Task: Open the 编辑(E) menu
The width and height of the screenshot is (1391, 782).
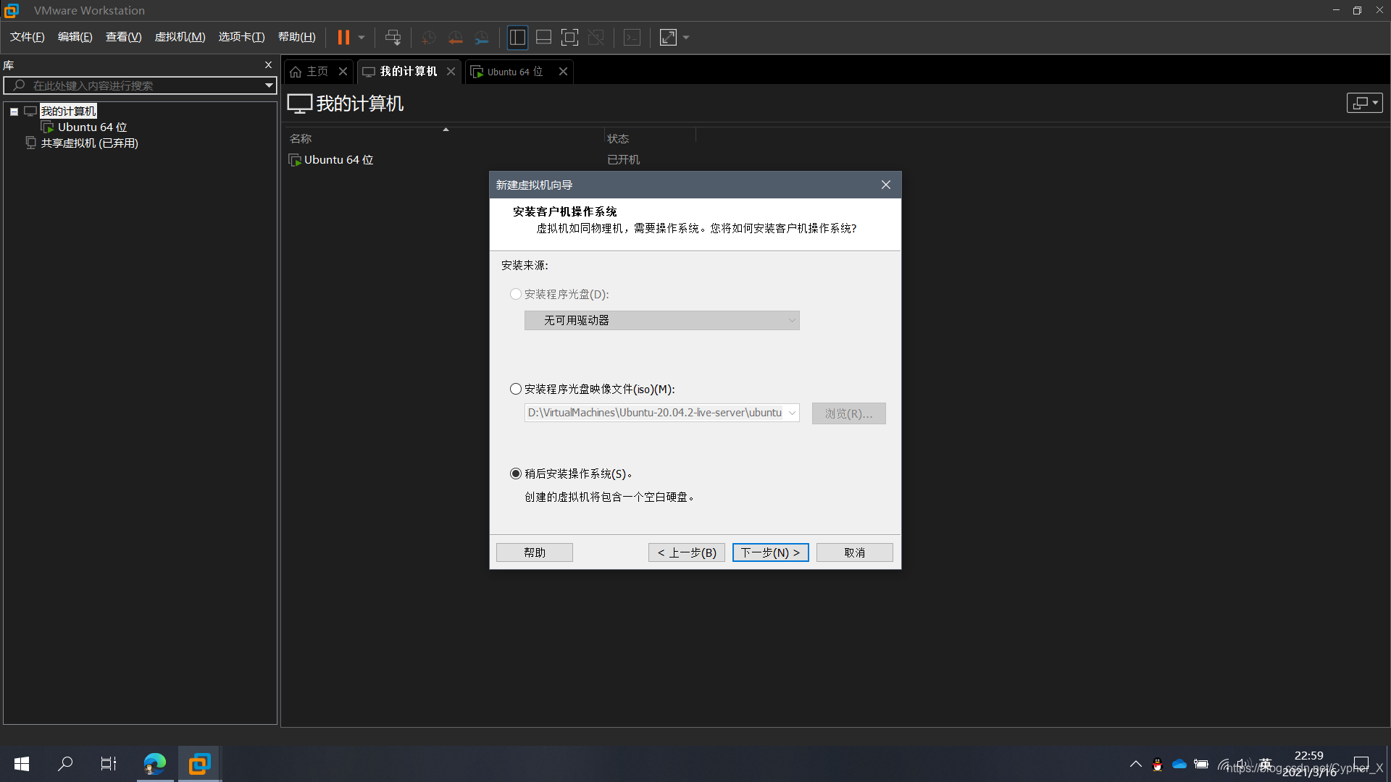Action: point(75,37)
